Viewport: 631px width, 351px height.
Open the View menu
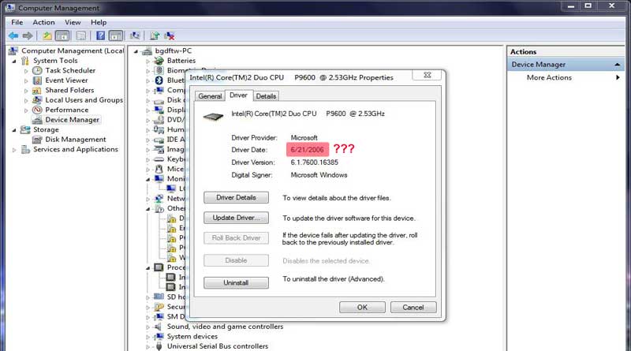[73, 23]
